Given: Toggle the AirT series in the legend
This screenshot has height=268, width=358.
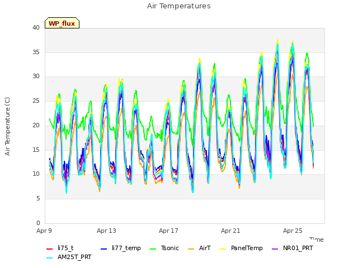Looking at the screenshot, I should 199,248.
